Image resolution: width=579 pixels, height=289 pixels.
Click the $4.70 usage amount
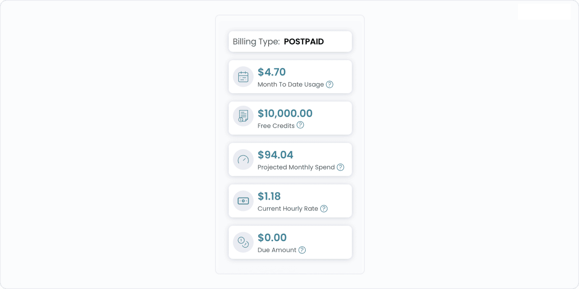coord(272,72)
